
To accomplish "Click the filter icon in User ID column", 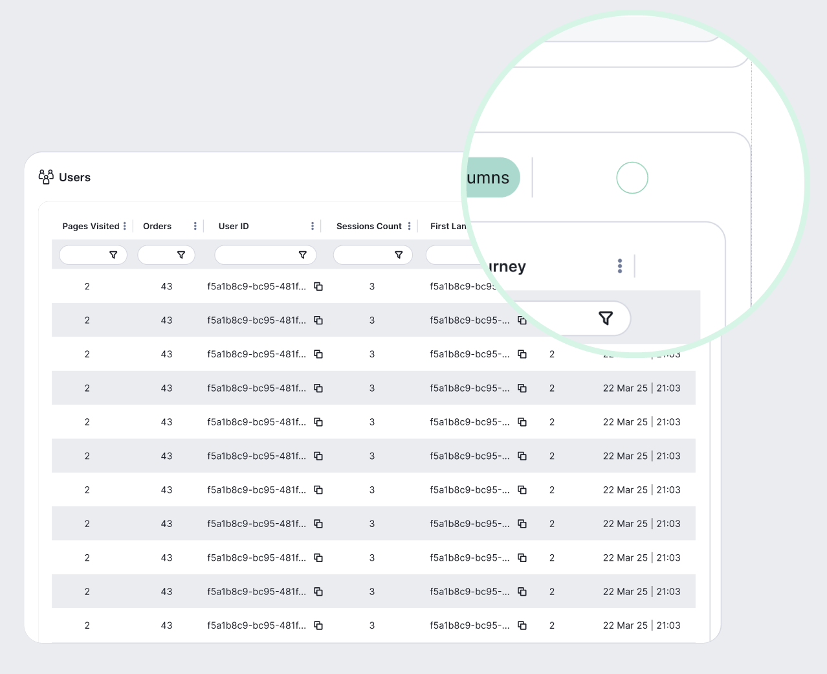I will tap(303, 254).
